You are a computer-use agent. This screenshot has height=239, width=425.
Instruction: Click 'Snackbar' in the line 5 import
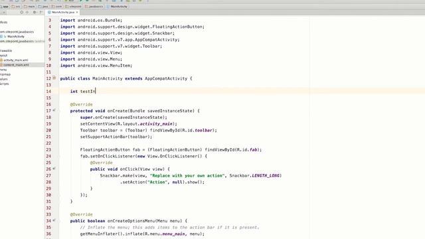162,33
